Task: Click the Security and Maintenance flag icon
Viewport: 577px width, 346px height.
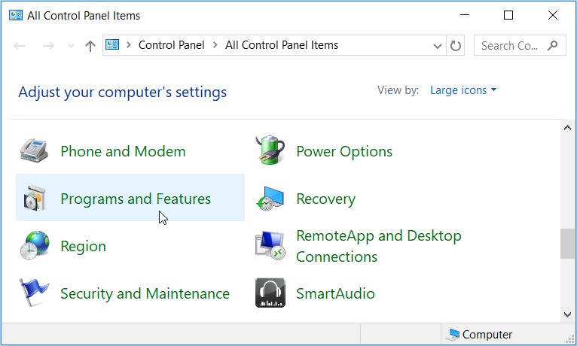Action: pyautogui.click(x=34, y=293)
